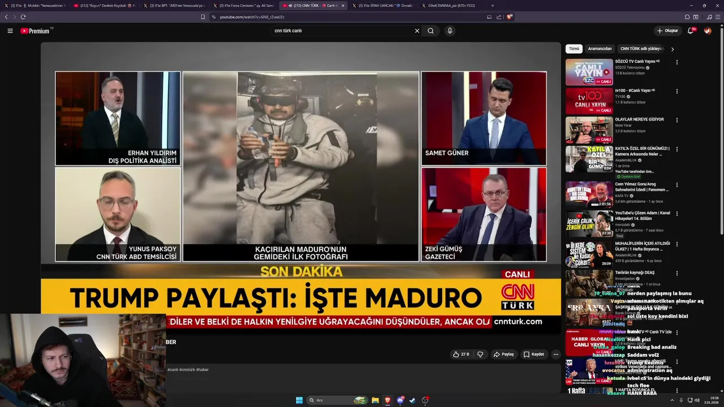Open SÖZCÜ TV Canlı Yayını thumbnail
This screenshot has width=724, height=407.
(589, 72)
